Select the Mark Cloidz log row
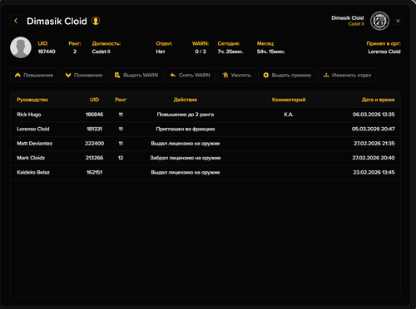416x309 pixels. click(206, 158)
